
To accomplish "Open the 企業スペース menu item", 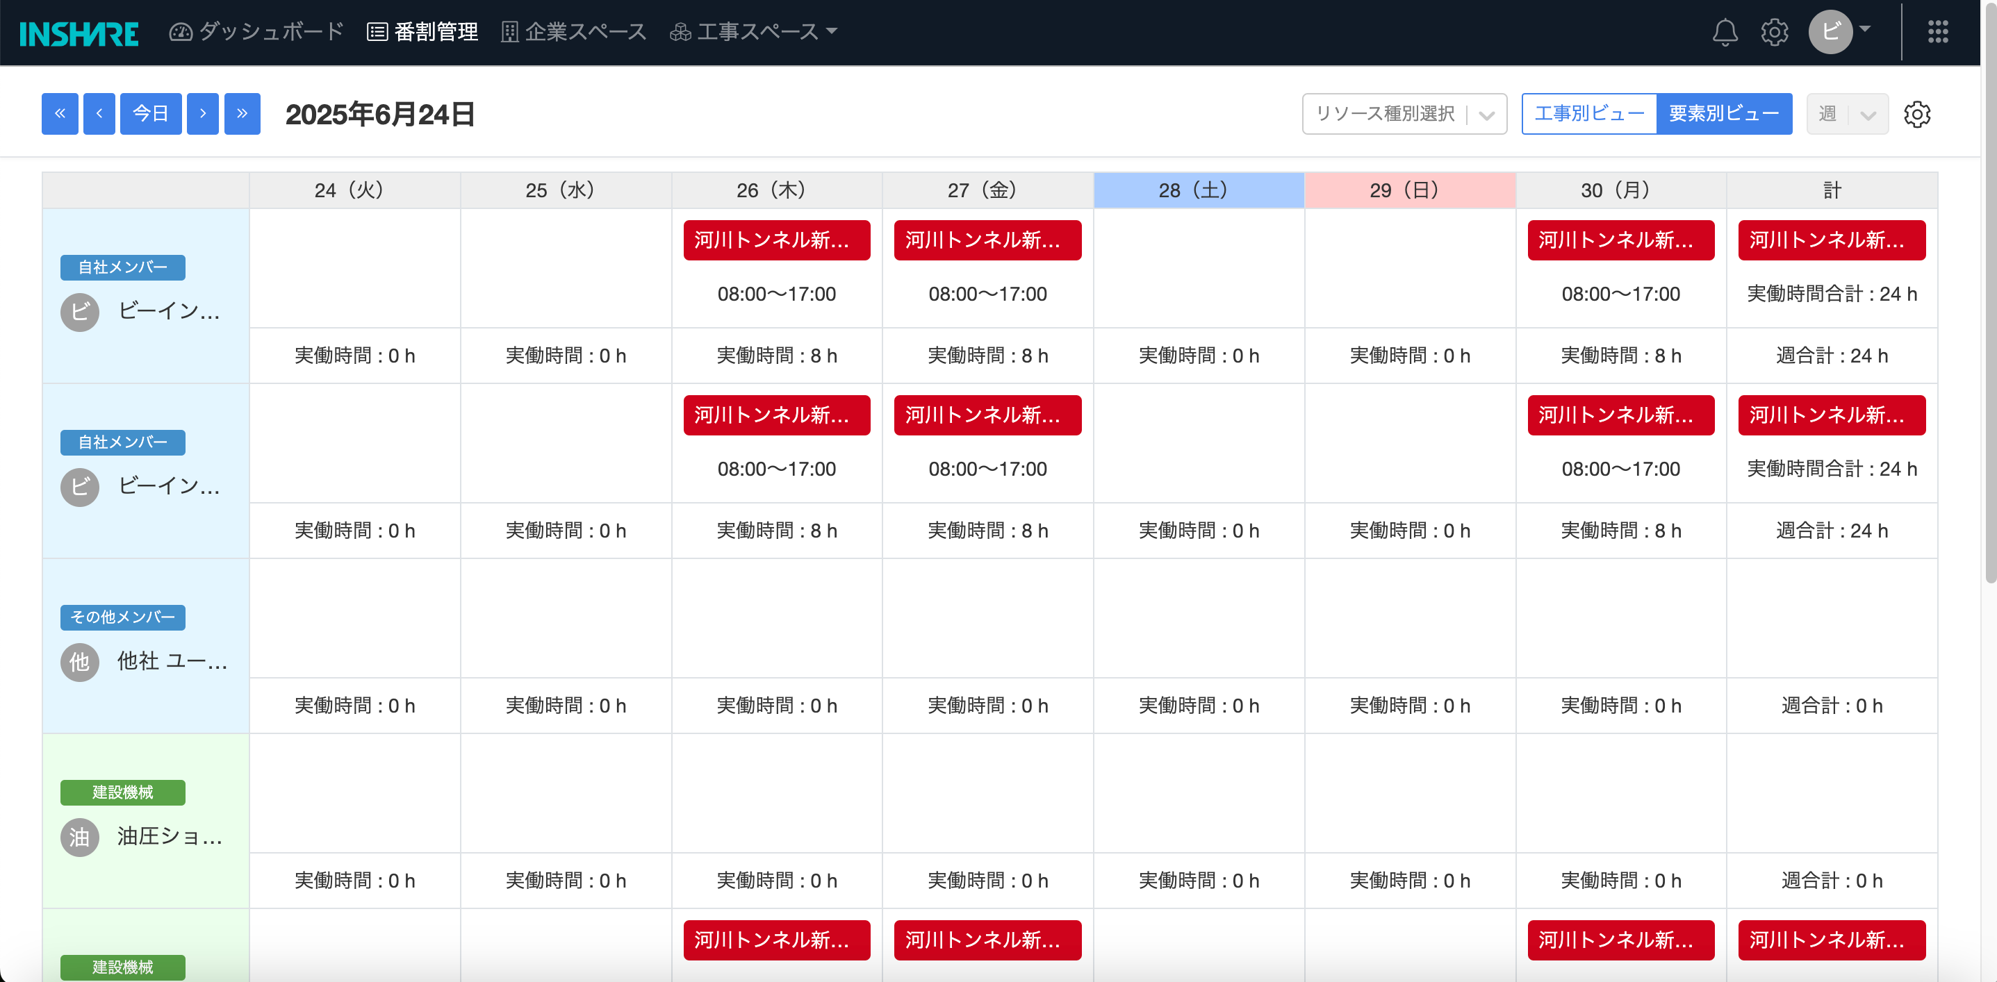I will tap(574, 32).
